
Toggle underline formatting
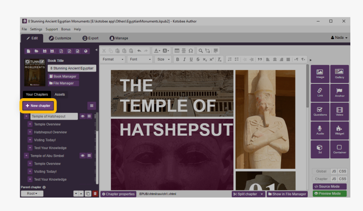[191, 59]
